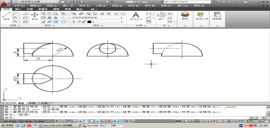Image resolution: width=270 pixels, height=128 pixels.
Task: Switch to the 参数化 ribbon tab
Action: point(43,9)
